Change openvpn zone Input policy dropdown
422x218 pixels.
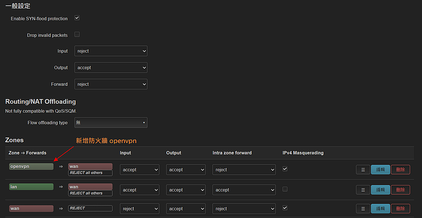(140, 169)
